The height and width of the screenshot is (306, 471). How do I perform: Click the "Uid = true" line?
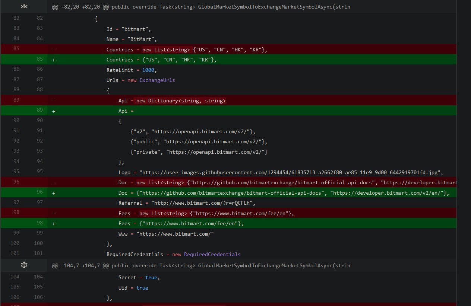tap(133, 288)
